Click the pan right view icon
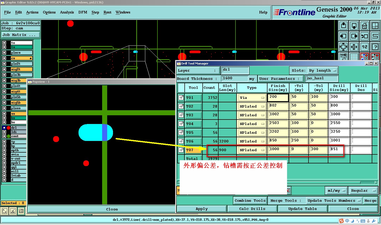This screenshot has width=381, height=225. [354, 36]
